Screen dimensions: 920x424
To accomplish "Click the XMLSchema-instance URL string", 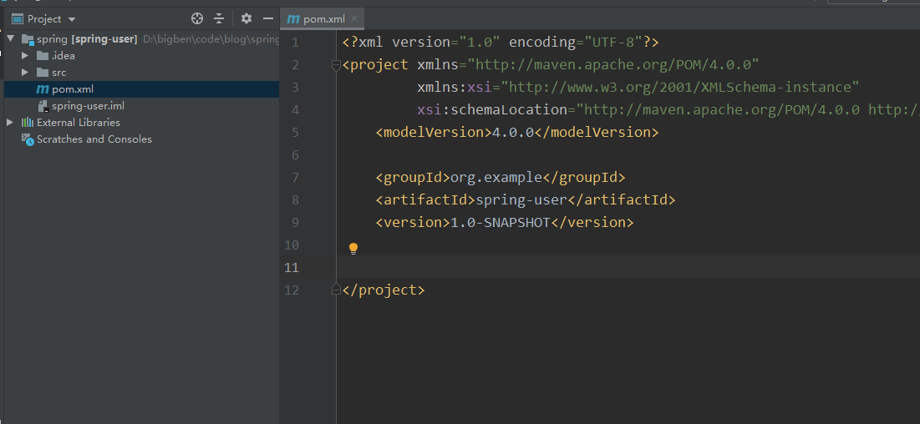I will [x=680, y=88].
